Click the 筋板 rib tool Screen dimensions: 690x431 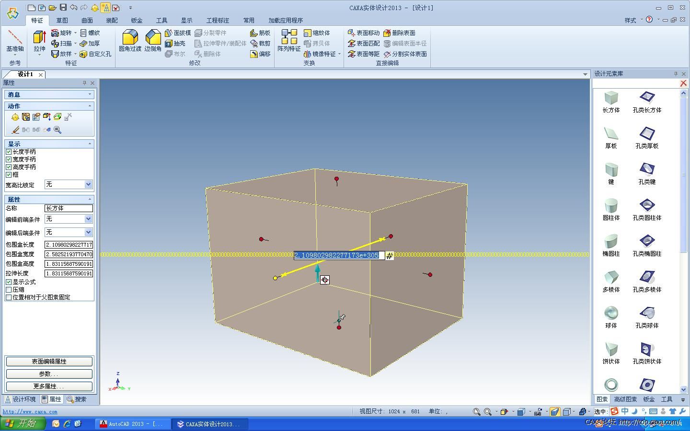tap(260, 33)
